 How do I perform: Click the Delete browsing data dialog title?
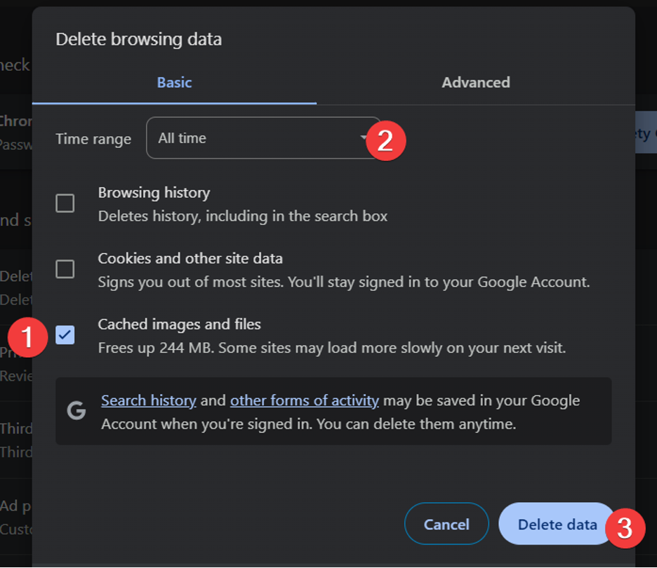tap(138, 39)
